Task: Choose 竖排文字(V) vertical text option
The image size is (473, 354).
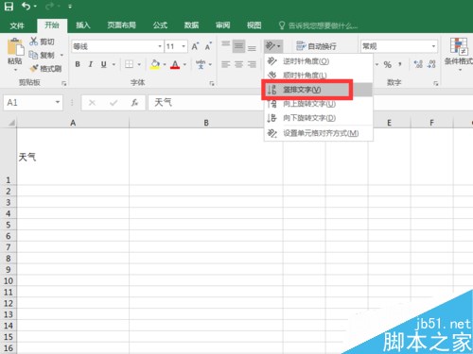Action: tap(319, 90)
